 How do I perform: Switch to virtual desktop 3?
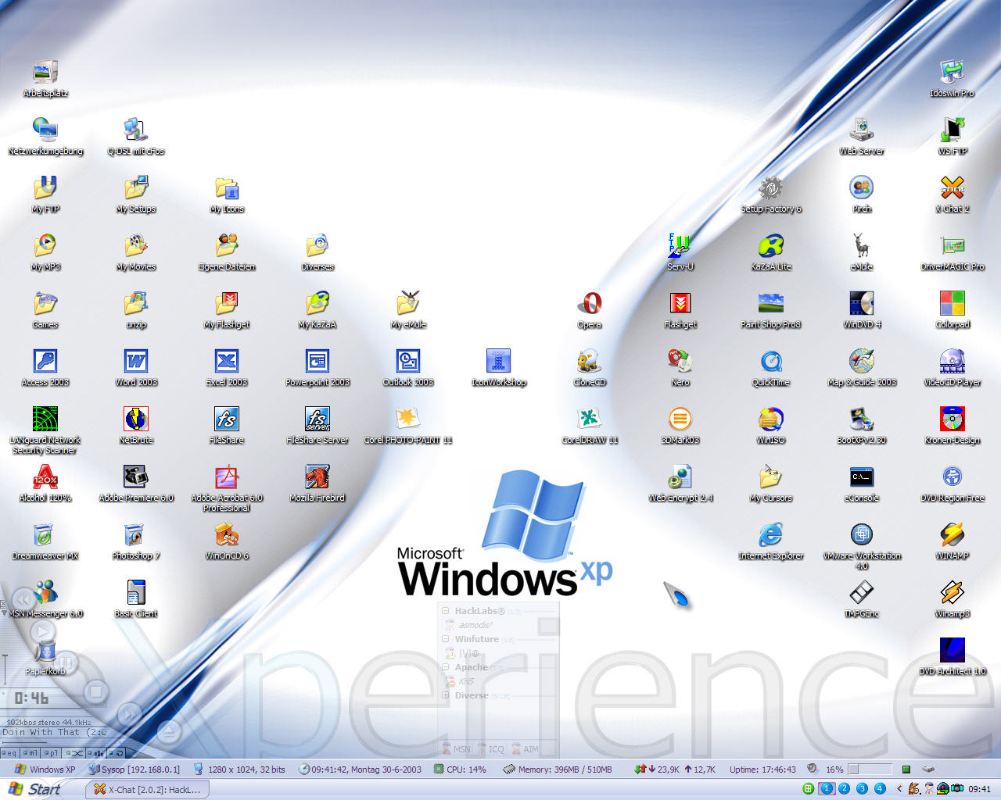click(x=862, y=789)
